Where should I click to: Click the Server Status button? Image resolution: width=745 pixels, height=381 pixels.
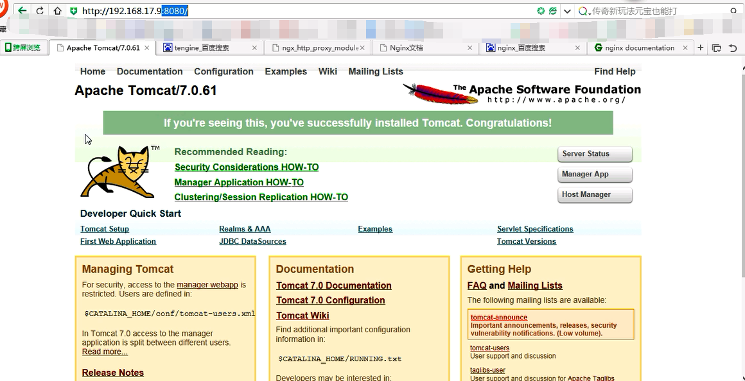595,154
